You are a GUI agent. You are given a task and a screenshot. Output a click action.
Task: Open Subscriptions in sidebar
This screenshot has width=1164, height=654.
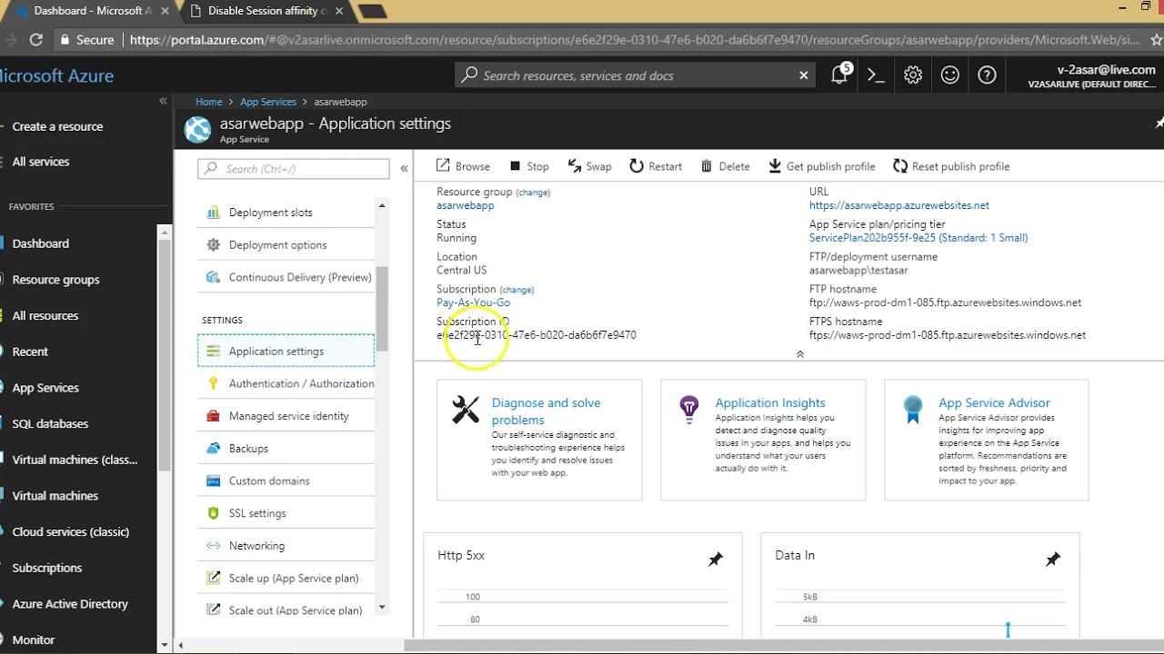pyautogui.click(x=47, y=568)
